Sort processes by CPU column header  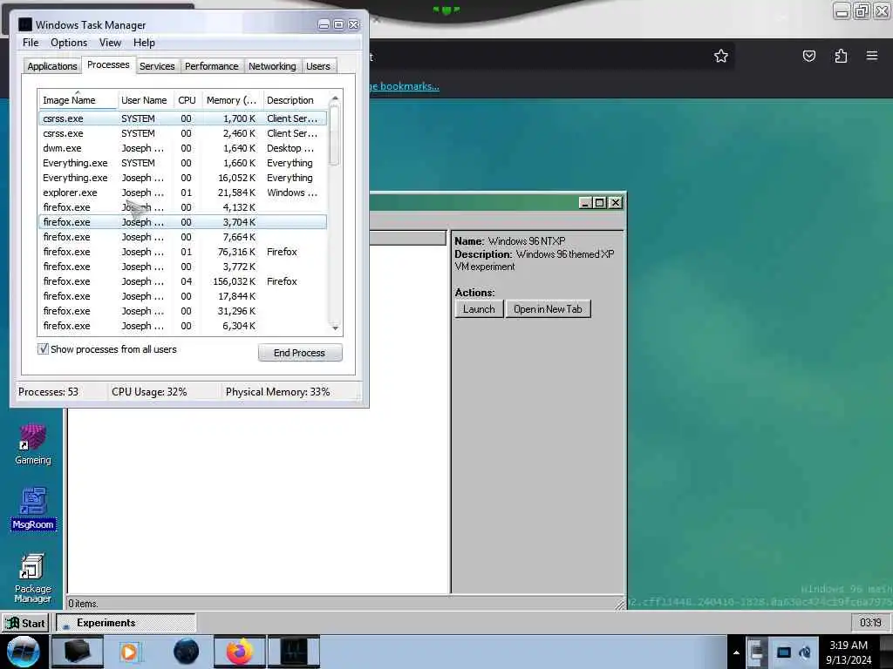pyautogui.click(x=187, y=100)
